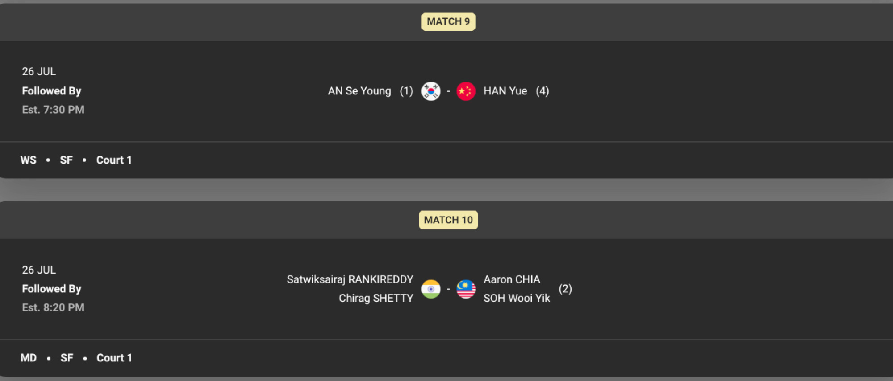Image resolution: width=893 pixels, height=381 pixels.
Task: Open Aaron CHIA player page
Action: point(512,279)
